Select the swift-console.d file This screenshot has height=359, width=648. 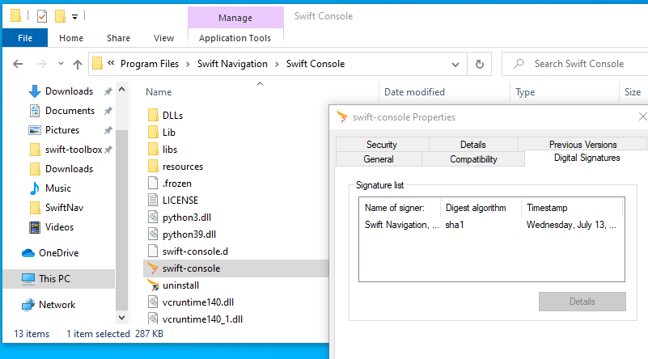click(x=195, y=251)
